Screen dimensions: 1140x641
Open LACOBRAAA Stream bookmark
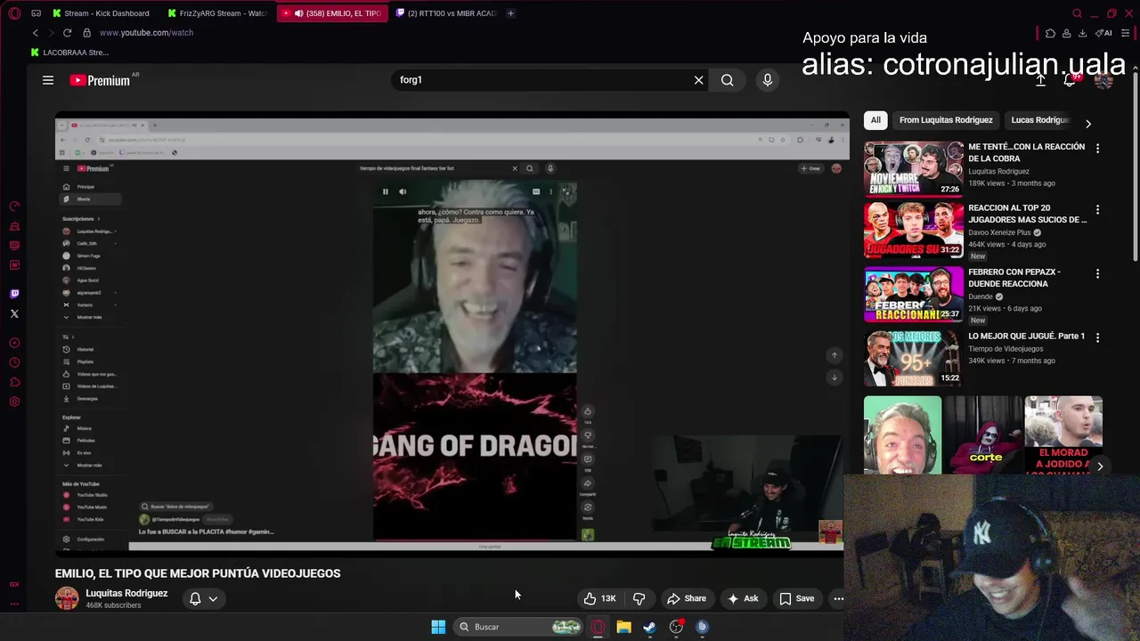69,53
